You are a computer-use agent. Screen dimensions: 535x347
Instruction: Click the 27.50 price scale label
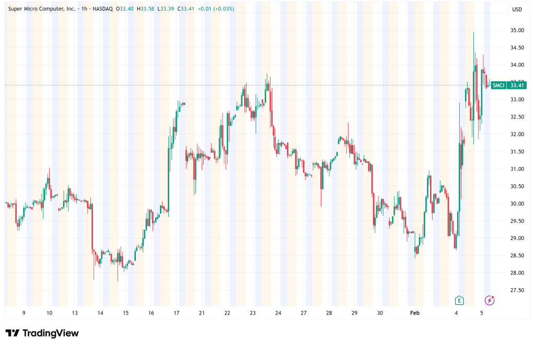tap(517, 290)
